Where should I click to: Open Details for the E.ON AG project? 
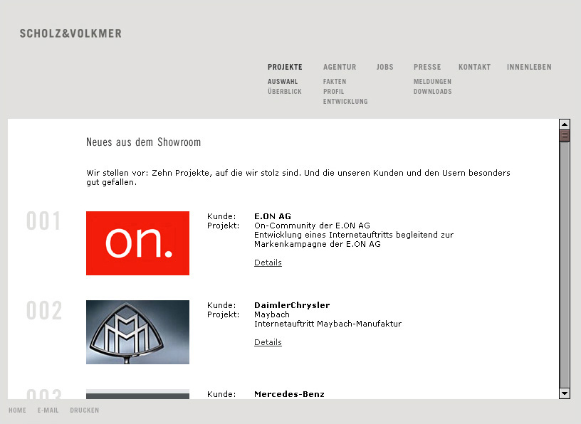268,263
